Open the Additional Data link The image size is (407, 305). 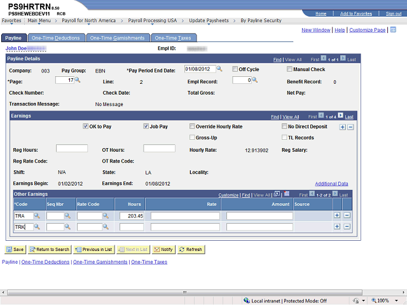pyautogui.click(x=331, y=184)
